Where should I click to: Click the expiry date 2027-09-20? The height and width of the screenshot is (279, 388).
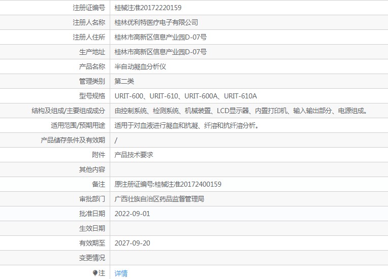pos(133,243)
